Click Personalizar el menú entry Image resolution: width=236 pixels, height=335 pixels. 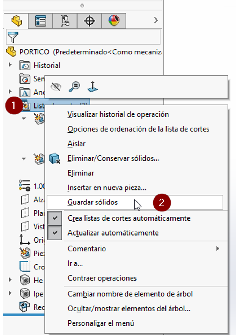[101, 323]
